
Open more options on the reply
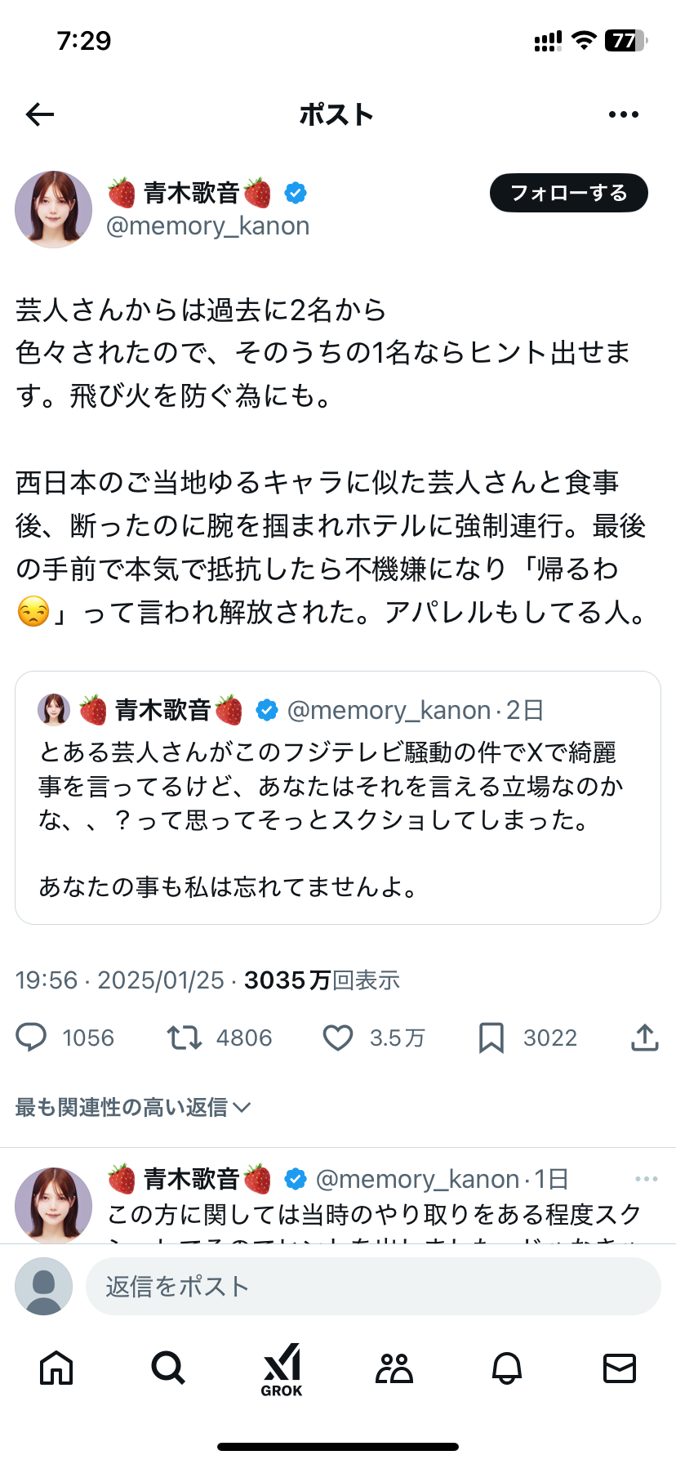646,1179
